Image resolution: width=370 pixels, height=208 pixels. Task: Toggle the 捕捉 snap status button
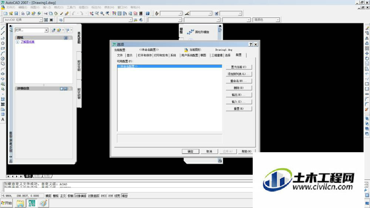click(x=48, y=196)
